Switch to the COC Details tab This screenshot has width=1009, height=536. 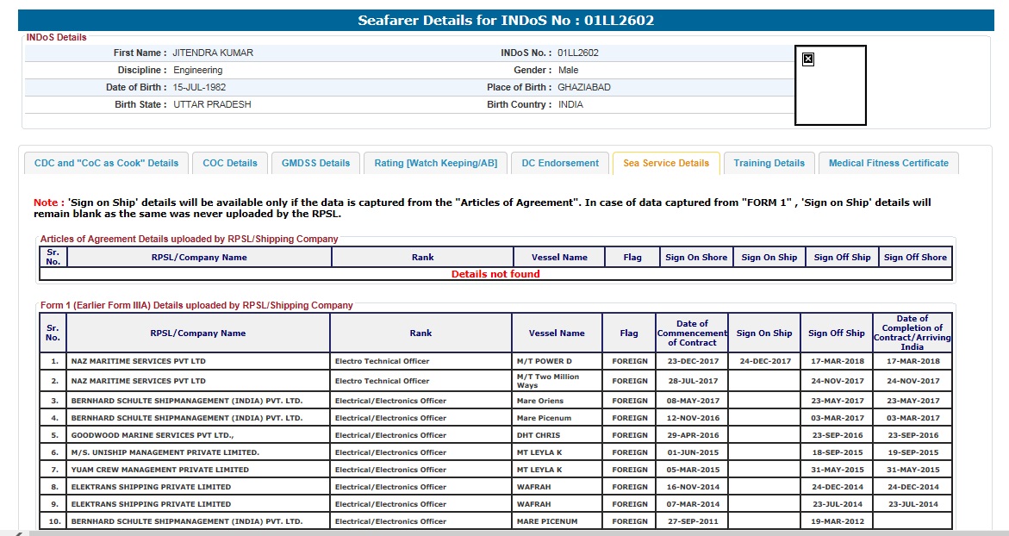coord(230,163)
